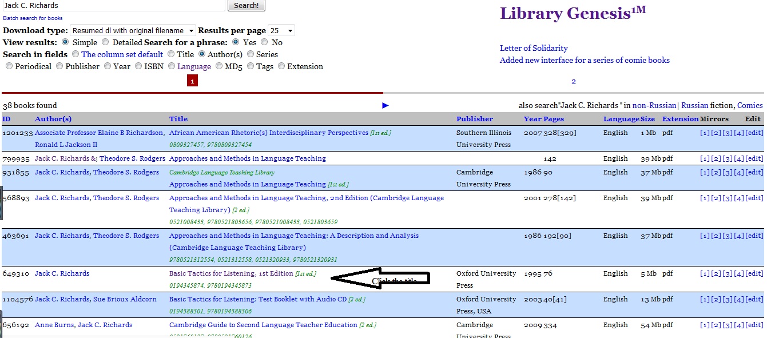This screenshot has height=338, width=767.
Task: Sort results by Size column header
Action: click(648, 119)
